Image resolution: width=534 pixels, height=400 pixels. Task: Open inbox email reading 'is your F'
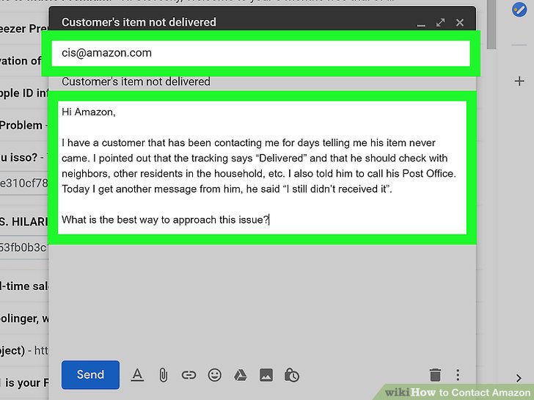coord(23,382)
